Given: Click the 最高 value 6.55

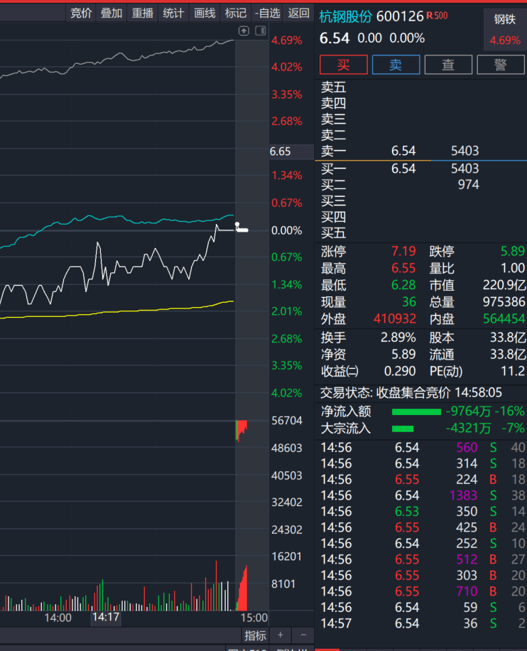Looking at the screenshot, I should pyautogui.click(x=403, y=268).
